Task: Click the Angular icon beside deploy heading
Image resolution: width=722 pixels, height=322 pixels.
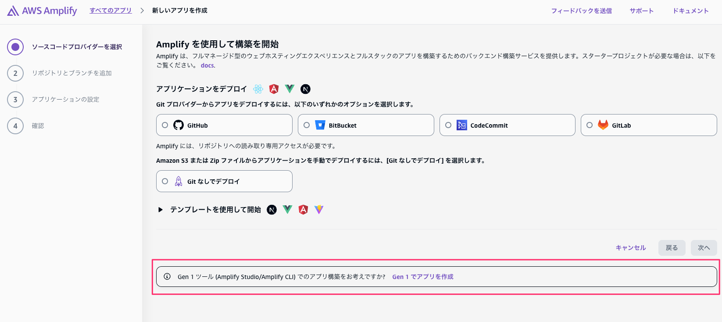Action: (274, 89)
